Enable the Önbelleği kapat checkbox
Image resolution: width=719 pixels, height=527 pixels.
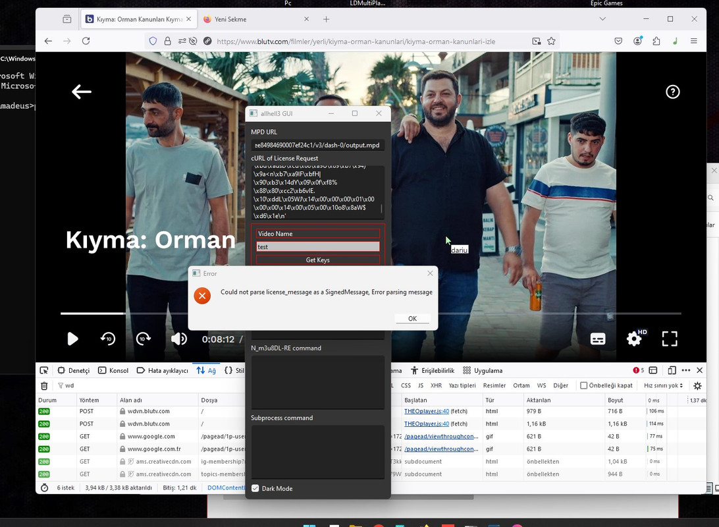tap(584, 386)
